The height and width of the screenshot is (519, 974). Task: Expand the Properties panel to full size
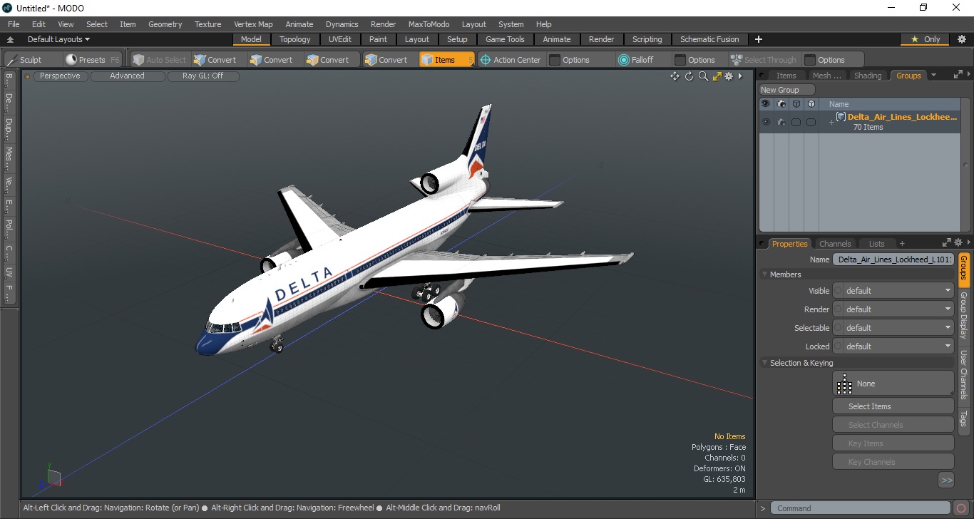click(947, 243)
